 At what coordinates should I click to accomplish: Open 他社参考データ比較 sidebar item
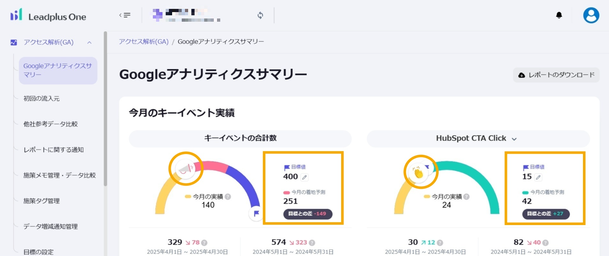click(x=51, y=124)
